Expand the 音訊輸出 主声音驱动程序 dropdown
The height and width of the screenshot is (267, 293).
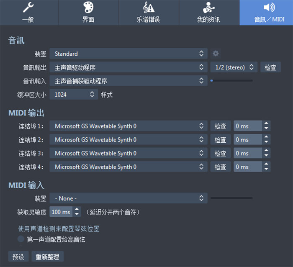129,67
